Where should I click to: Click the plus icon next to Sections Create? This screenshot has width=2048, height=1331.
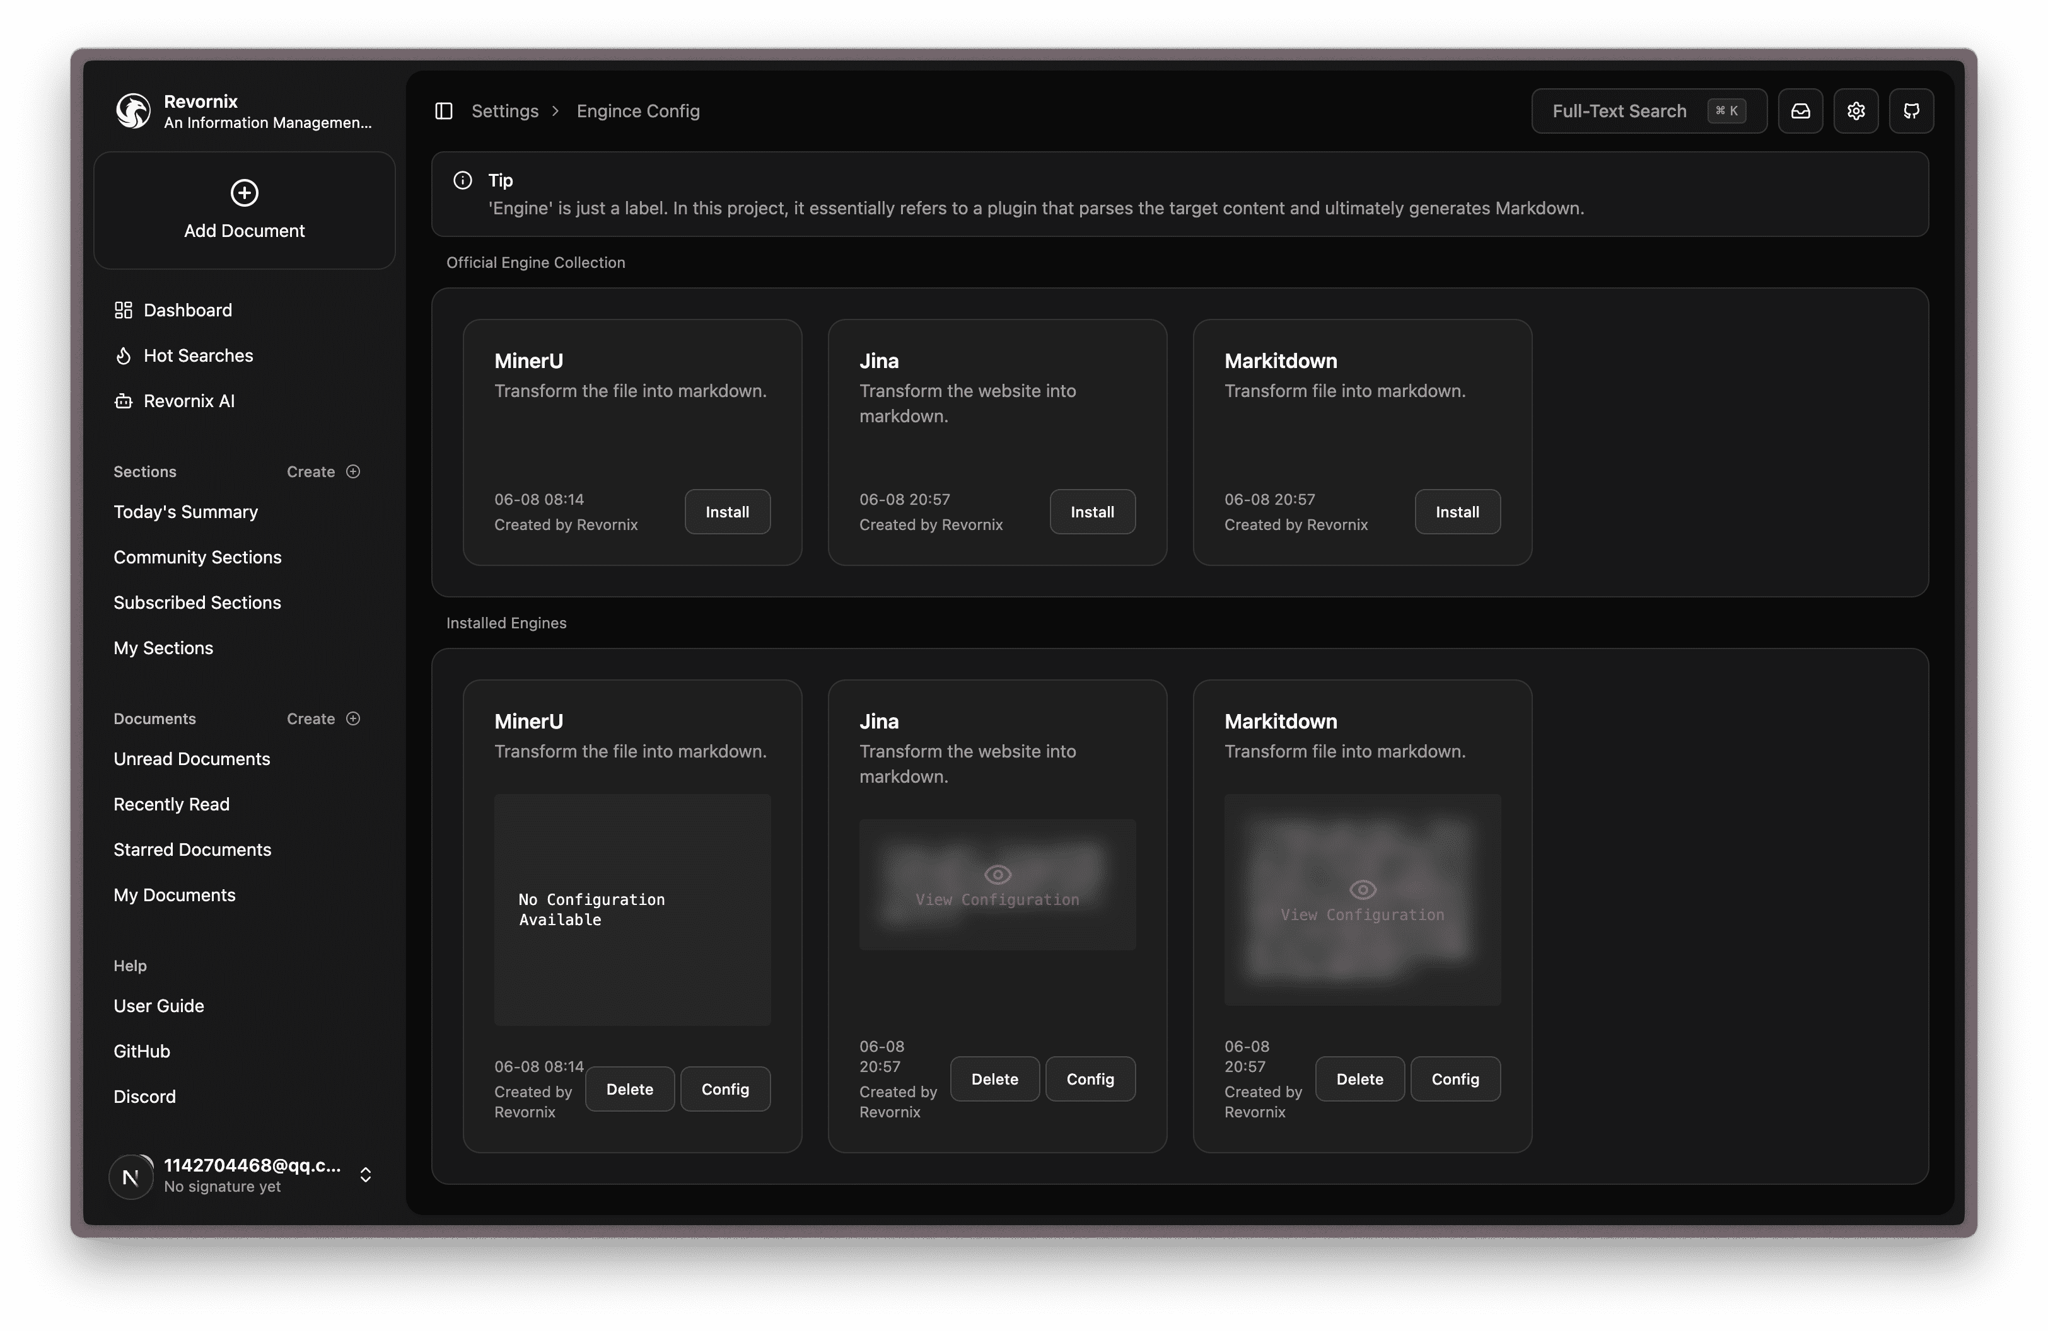pyautogui.click(x=353, y=471)
